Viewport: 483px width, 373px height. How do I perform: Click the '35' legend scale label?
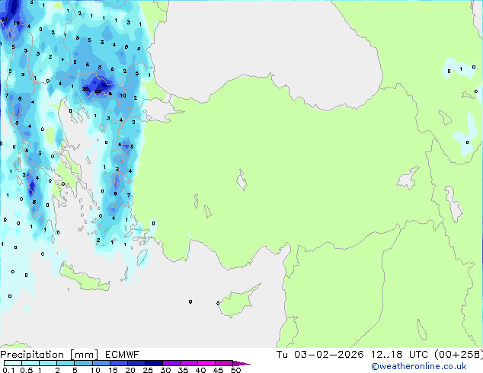tap(183, 370)
